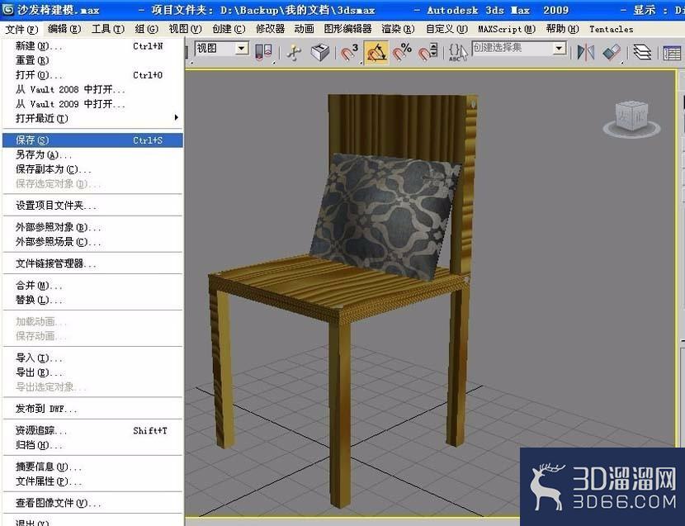Toggle the 3D Snaps icon
Screen dimensions: 685x526
tap(349, 53)
